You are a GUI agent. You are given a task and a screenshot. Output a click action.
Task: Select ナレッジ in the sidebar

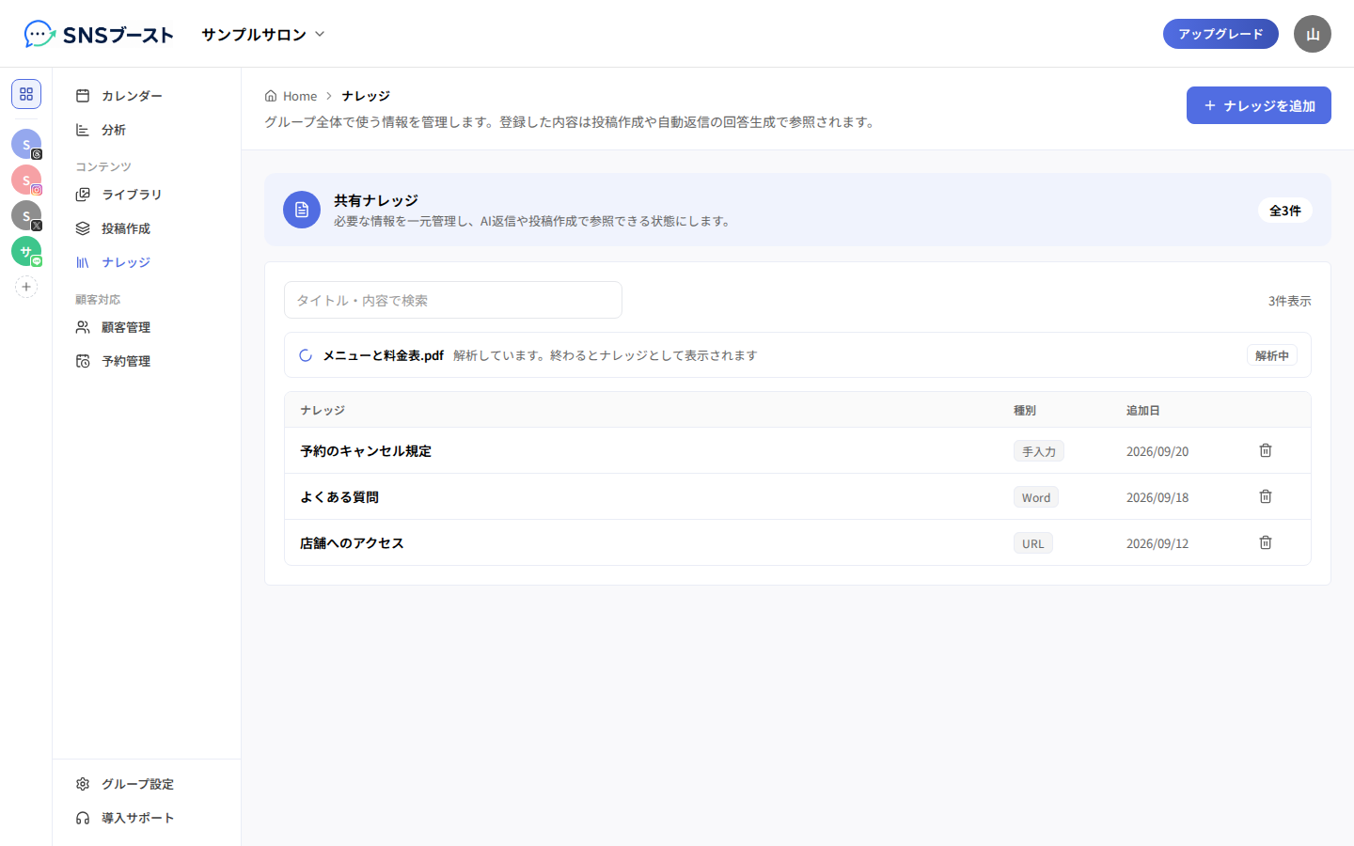(147, 262)
